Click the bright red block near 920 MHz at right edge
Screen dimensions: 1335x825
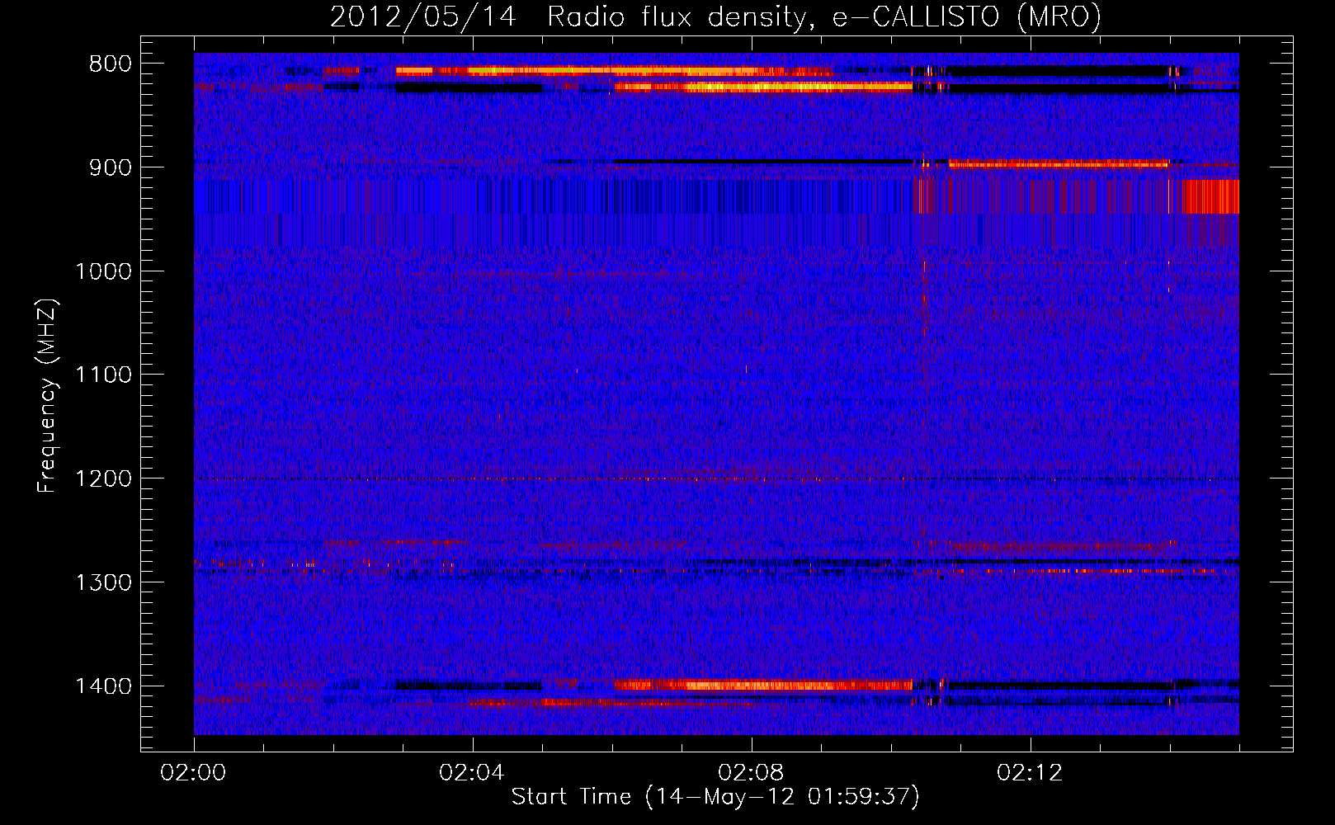1211,196
